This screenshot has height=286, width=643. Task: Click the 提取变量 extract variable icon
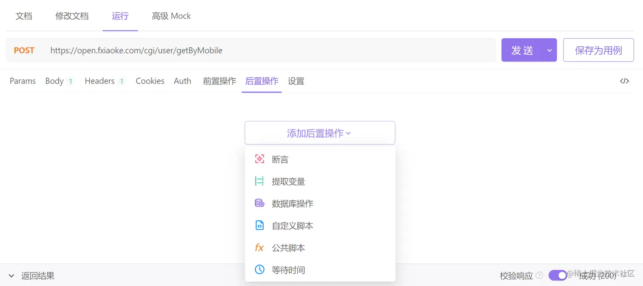pos(259,181)
